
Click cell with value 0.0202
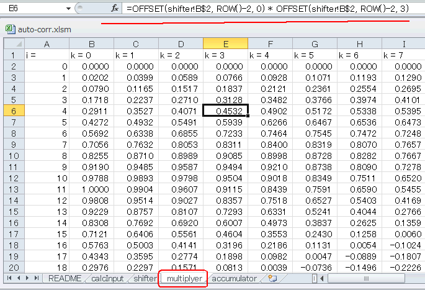point(92,78)
